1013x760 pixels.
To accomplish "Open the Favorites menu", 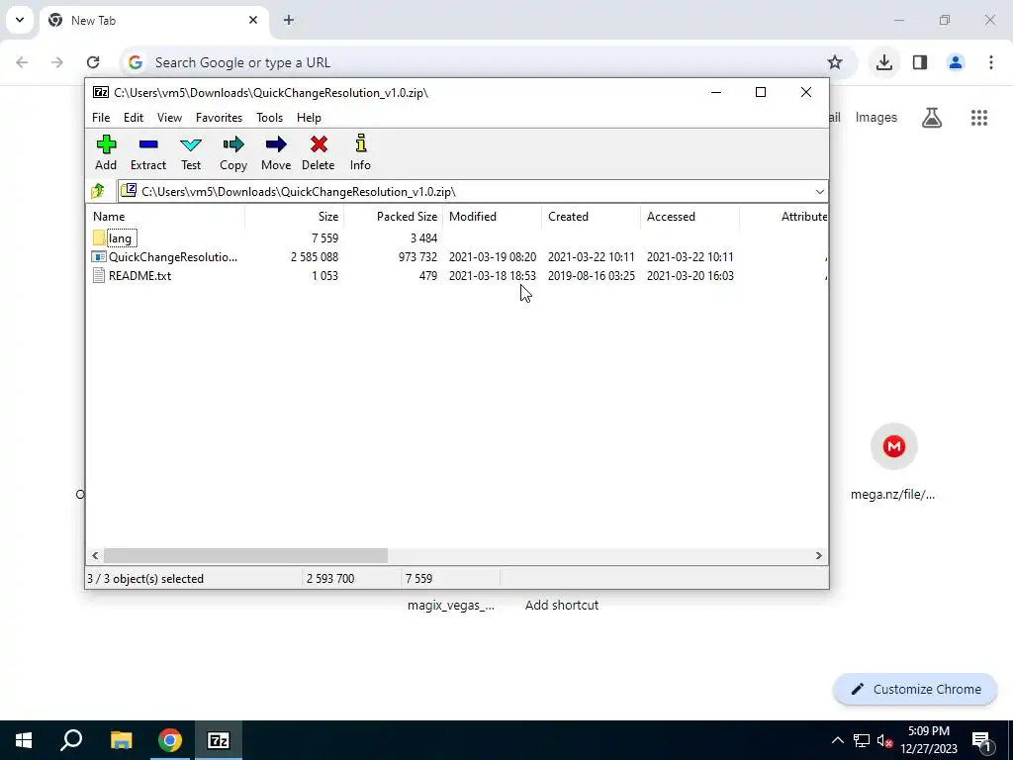I will [219, 118].
